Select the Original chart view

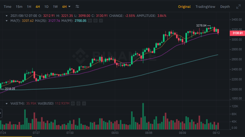185,7
